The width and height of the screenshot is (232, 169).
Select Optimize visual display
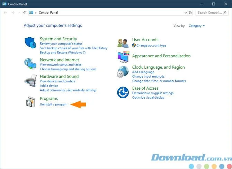click(148, 98)
